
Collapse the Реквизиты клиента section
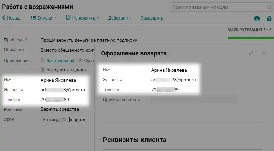click(100, 139)
